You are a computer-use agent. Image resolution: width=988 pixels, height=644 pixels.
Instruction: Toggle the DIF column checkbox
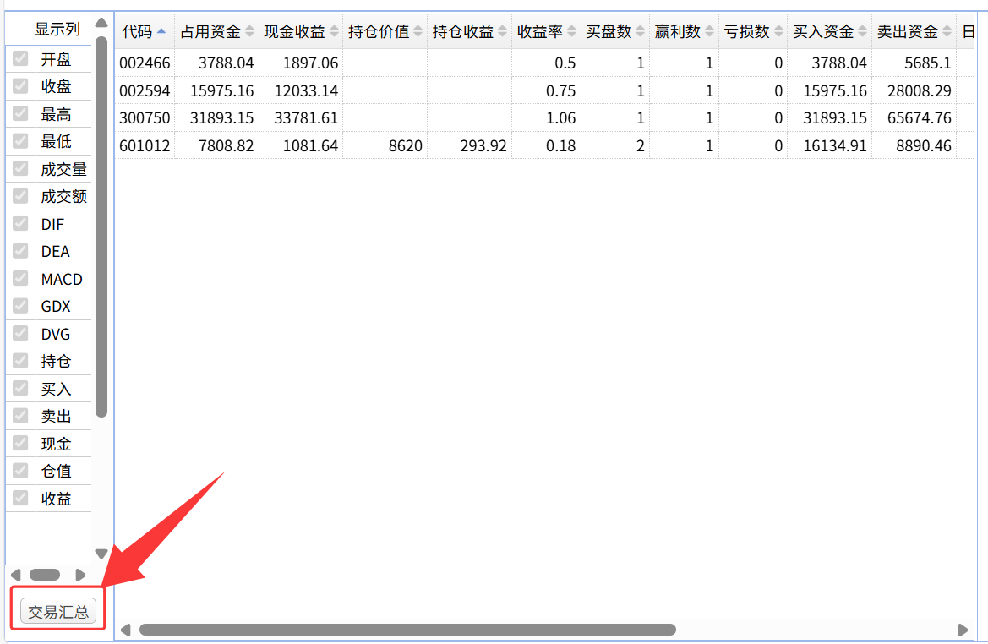tap(20, 223)
